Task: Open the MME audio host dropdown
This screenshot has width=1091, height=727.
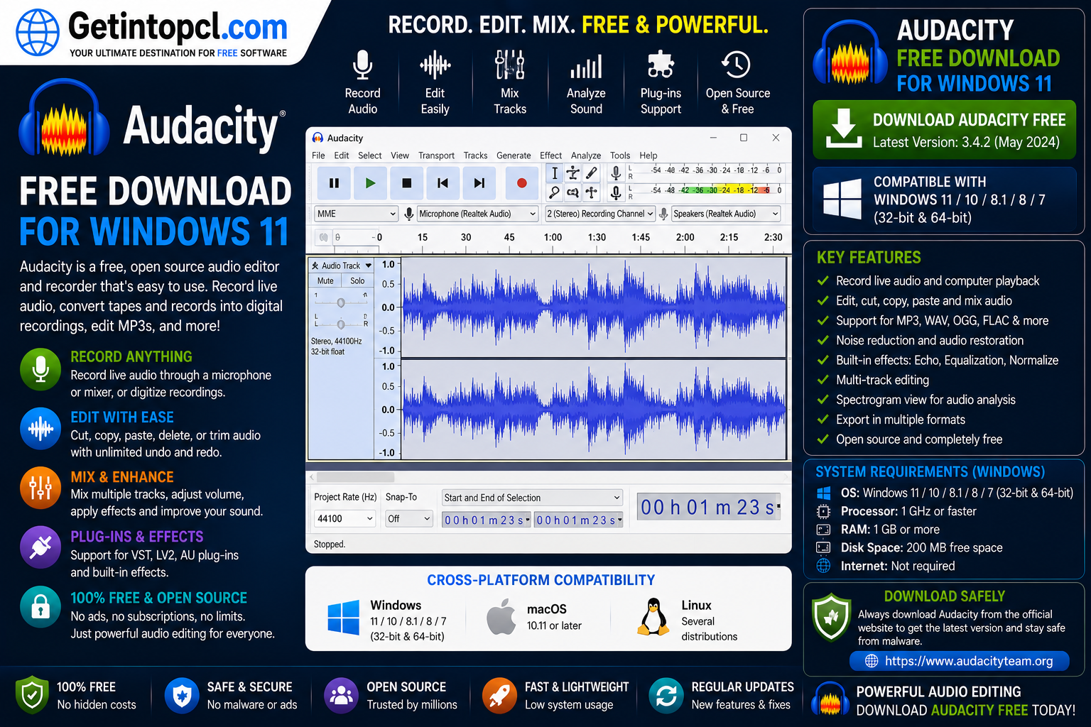Action: (356, 214)
